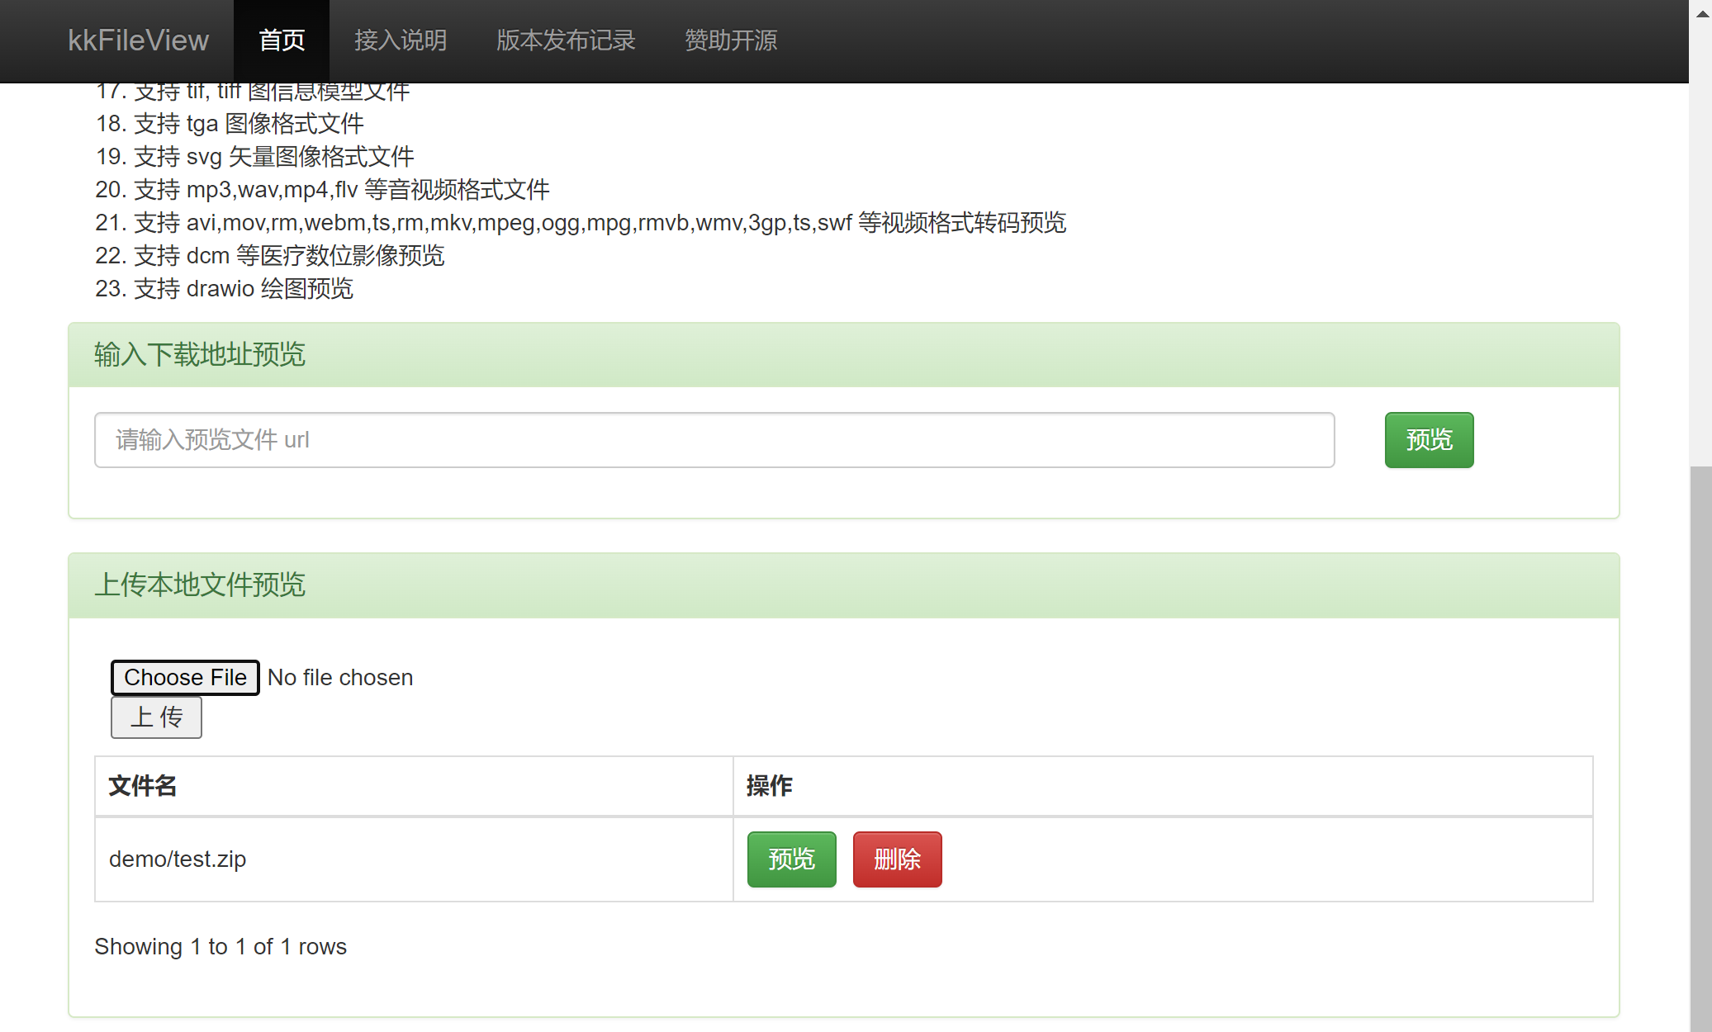The image size is (1712, 1032).
Task: Click the 操作 column header
Action: 769,786
